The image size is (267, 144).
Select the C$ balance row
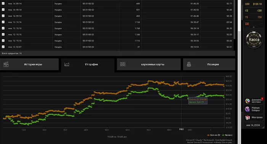(253, 11)
